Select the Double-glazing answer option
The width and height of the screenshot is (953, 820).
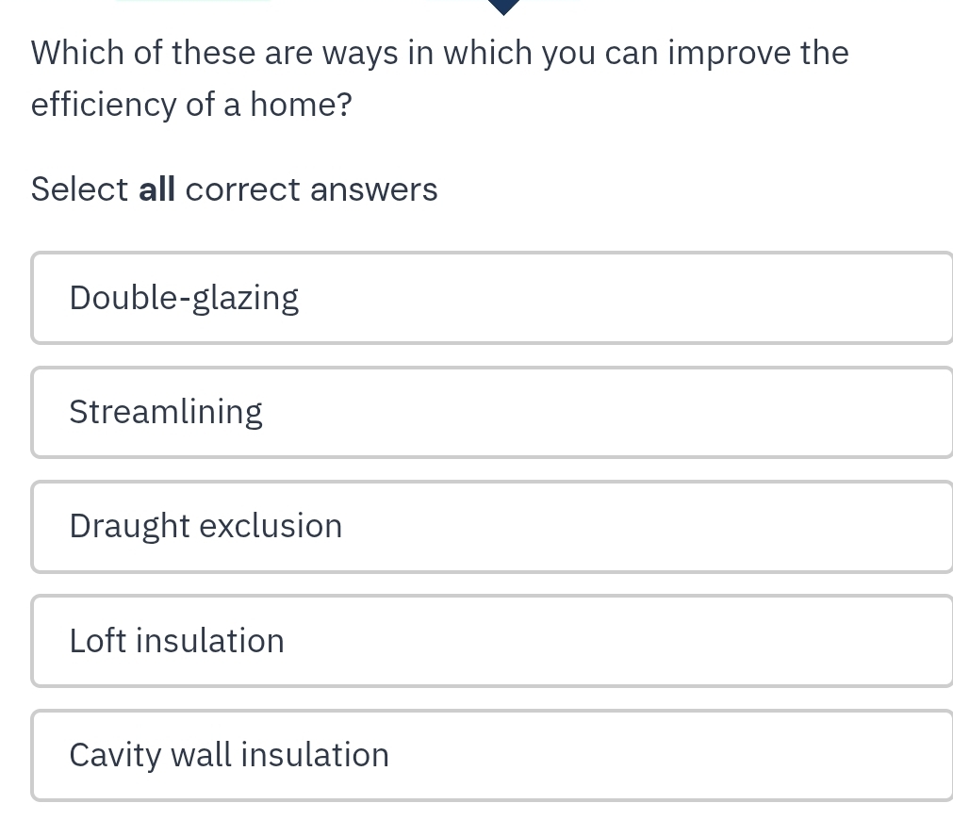pos(492,298)
